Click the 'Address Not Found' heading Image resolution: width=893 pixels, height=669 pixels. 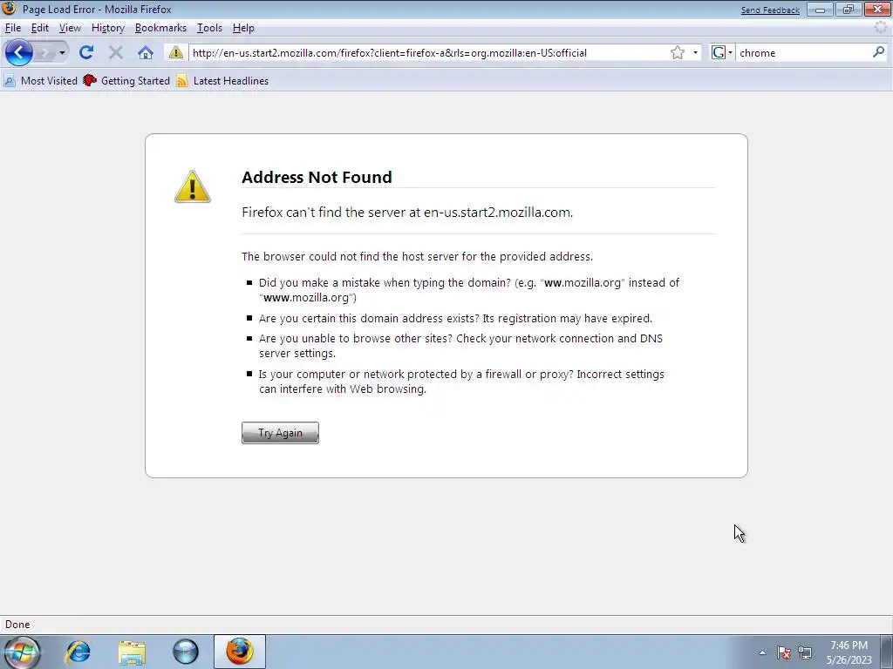coord(317,177)
